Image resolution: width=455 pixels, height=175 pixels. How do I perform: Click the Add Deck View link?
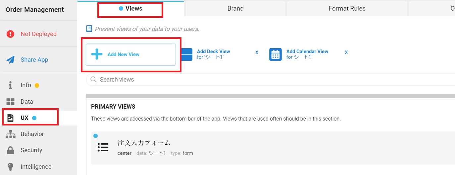coord(213,52)
